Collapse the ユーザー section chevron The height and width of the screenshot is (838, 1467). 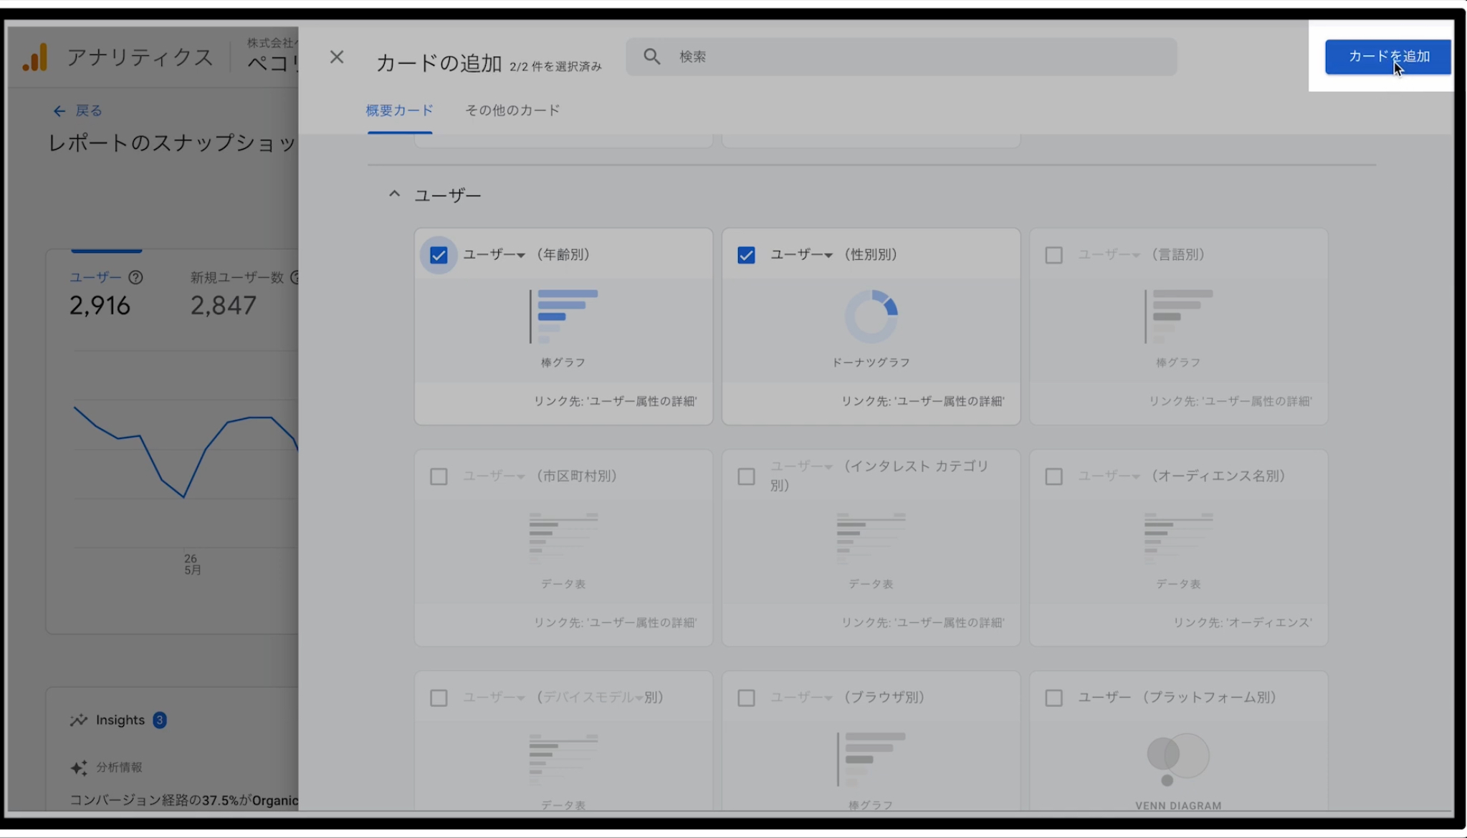pyautogui.click(x=394, y=194)
